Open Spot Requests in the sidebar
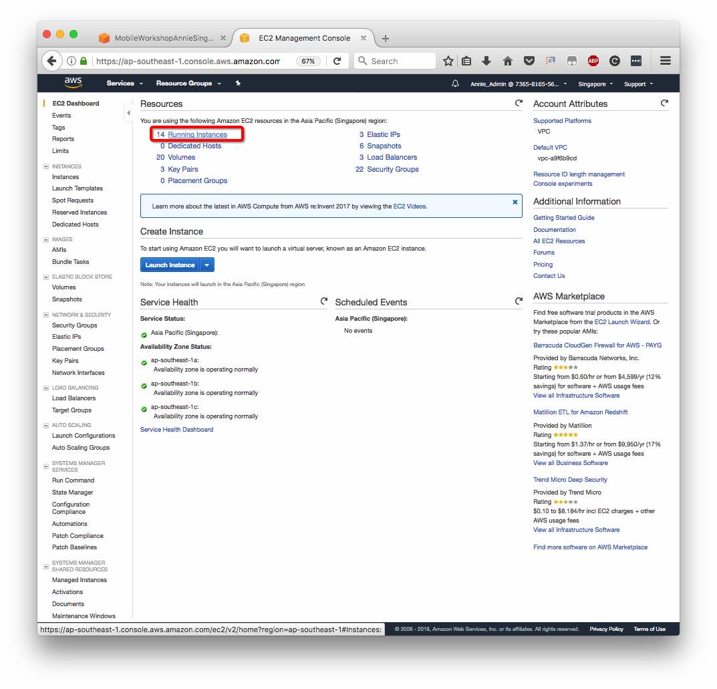The width and height of the screenshot is (717, 689). click(x=73, y=200)
